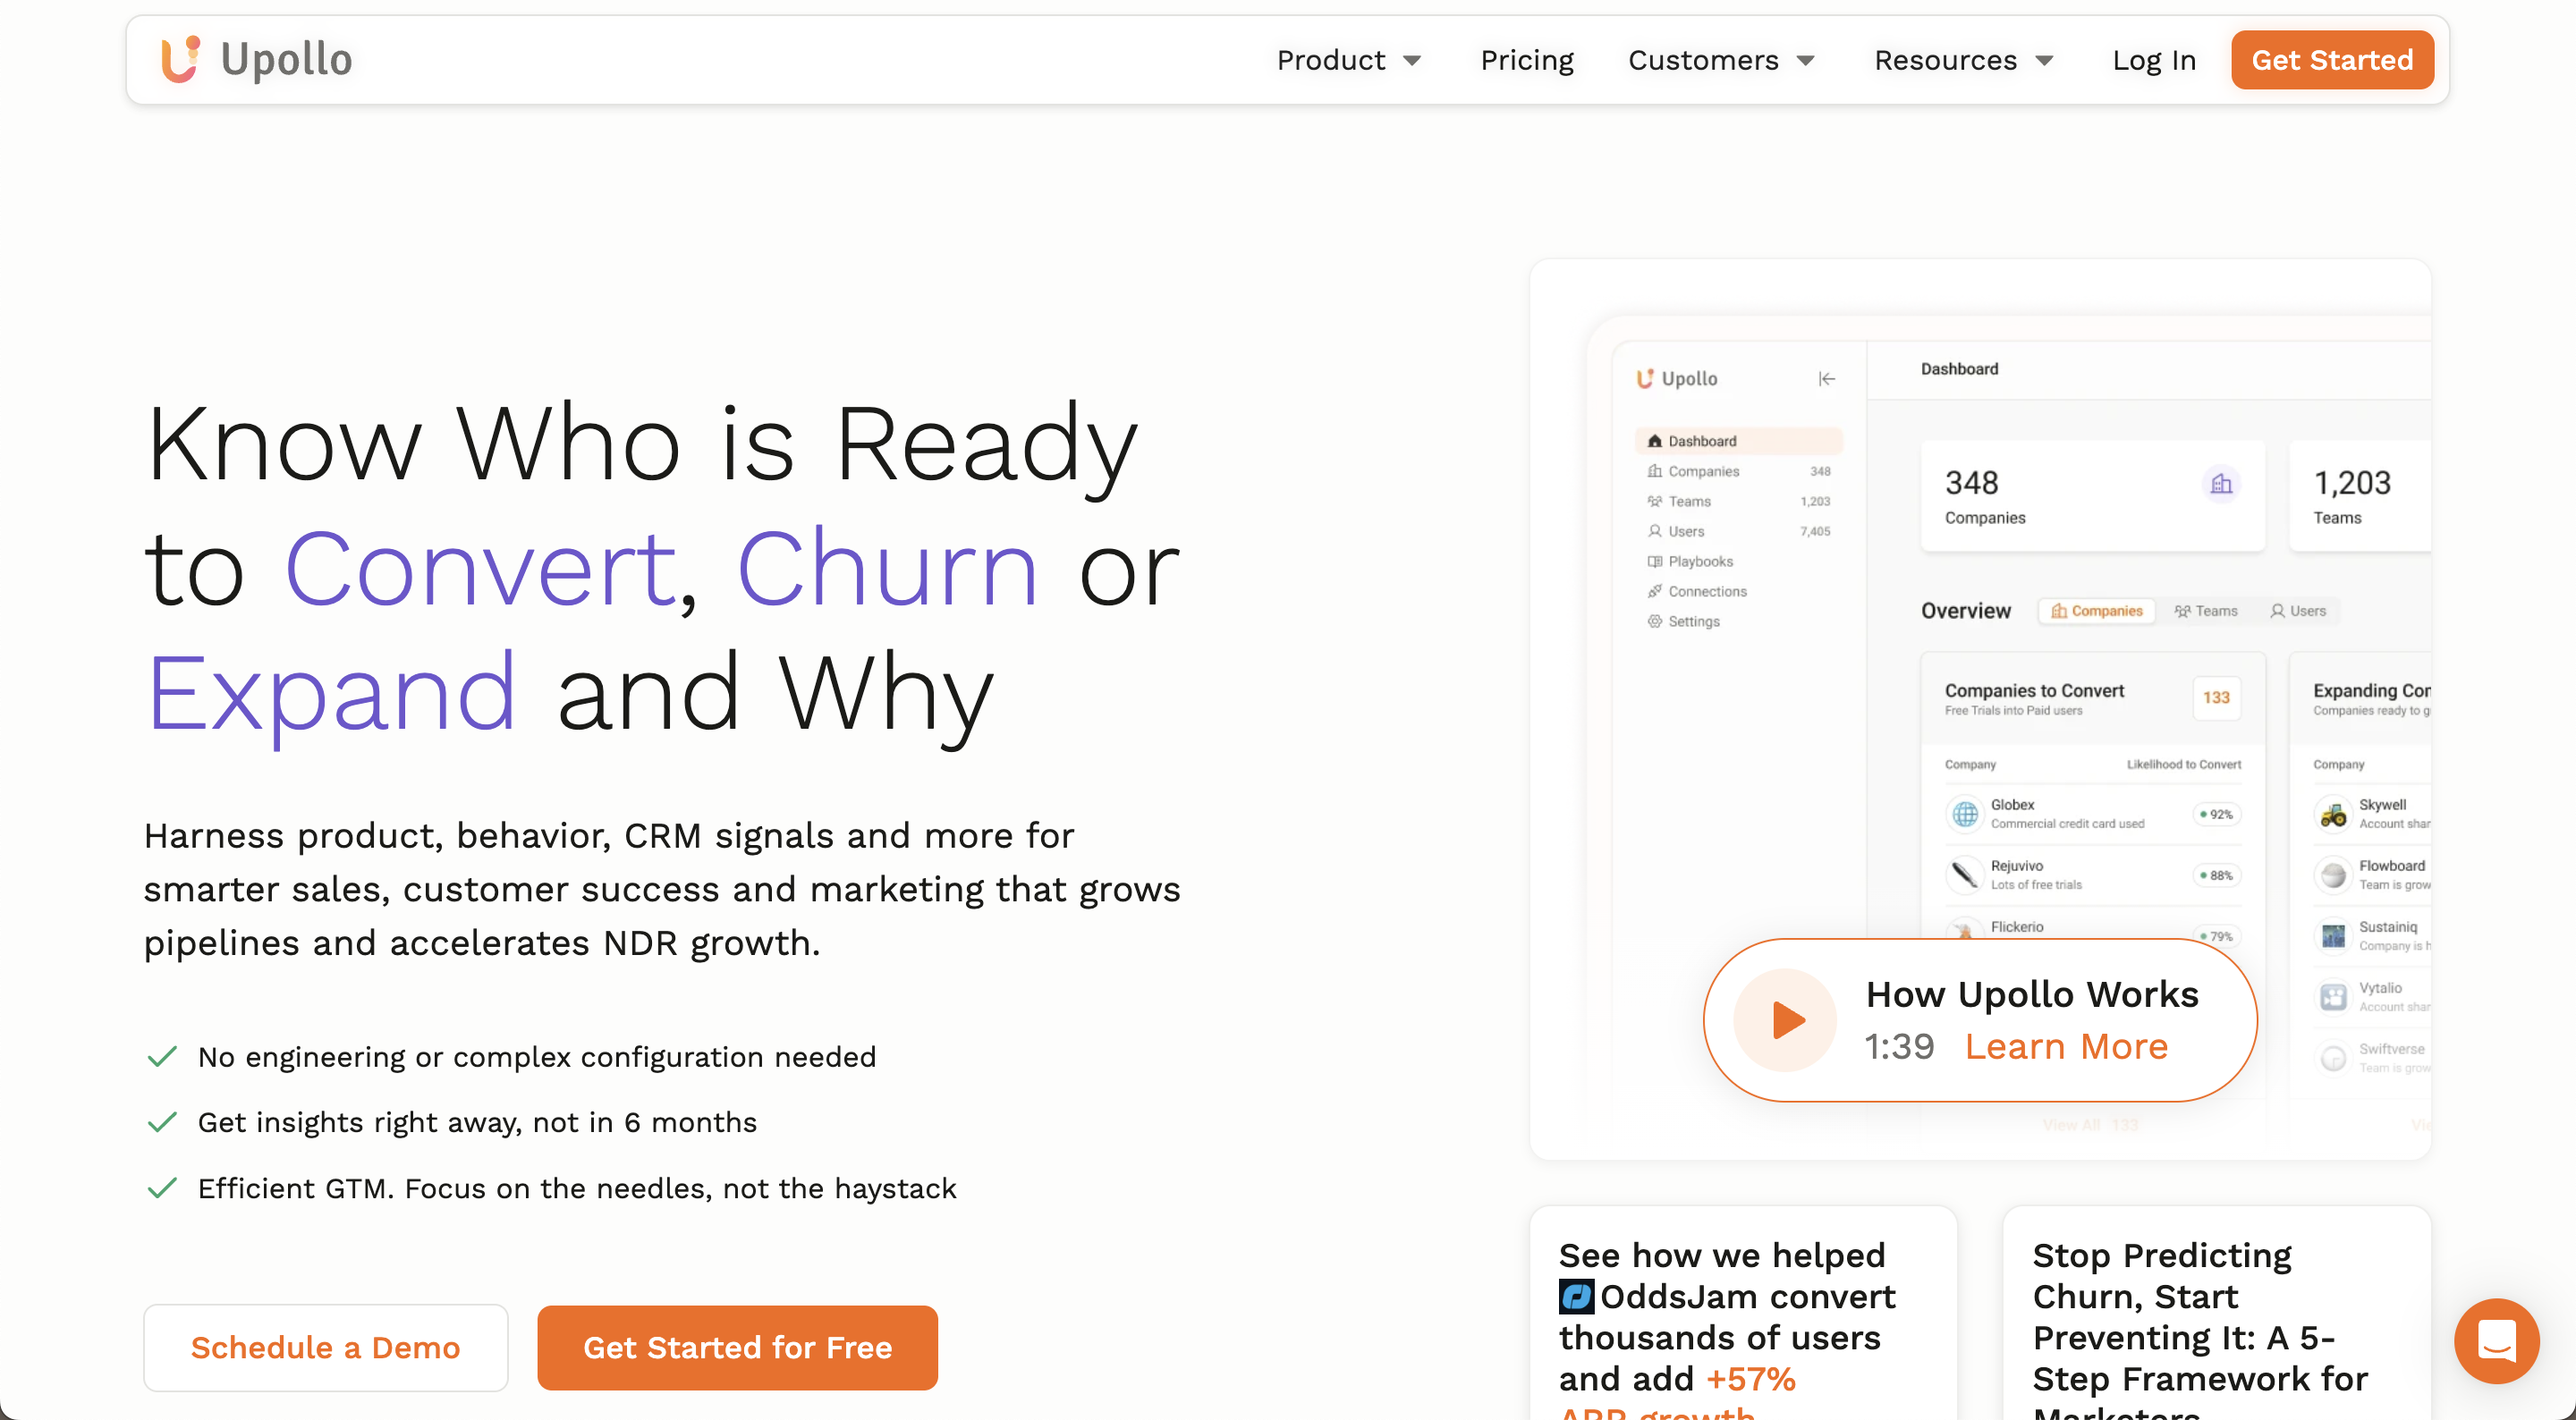The height and width of the screenshot is (1420, 2576).
Task: Click the 'Dashboard' heading in the preview
Action: pos(1959,369)
